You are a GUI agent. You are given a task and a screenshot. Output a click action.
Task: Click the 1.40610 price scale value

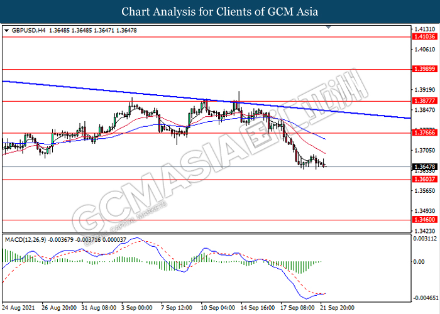click(x=425, y=50)
